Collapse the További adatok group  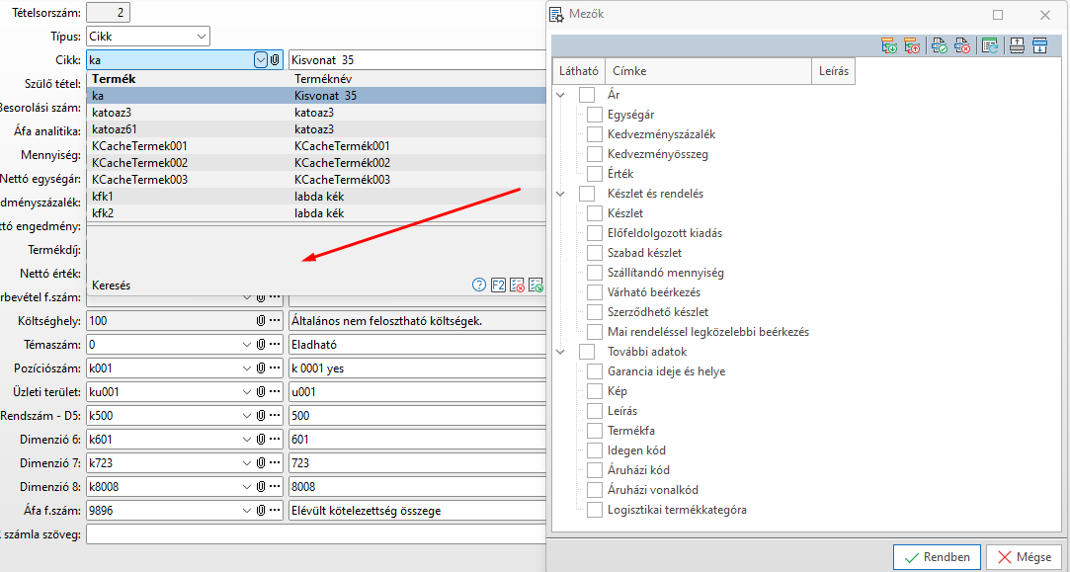point(561,352)
